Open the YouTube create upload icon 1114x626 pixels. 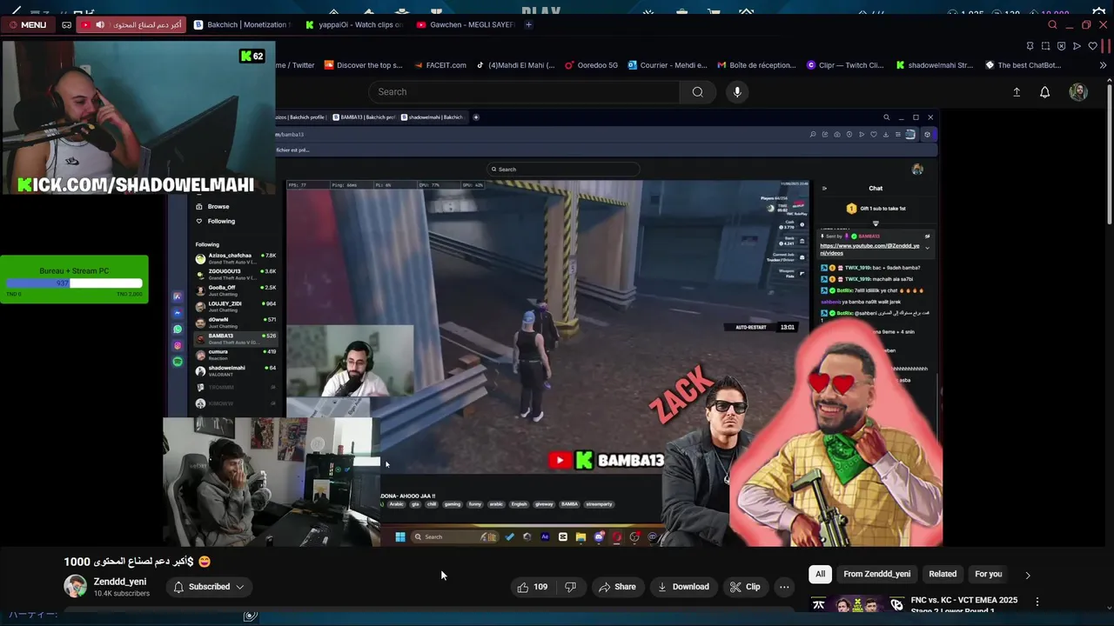[x=1016, y=92]
